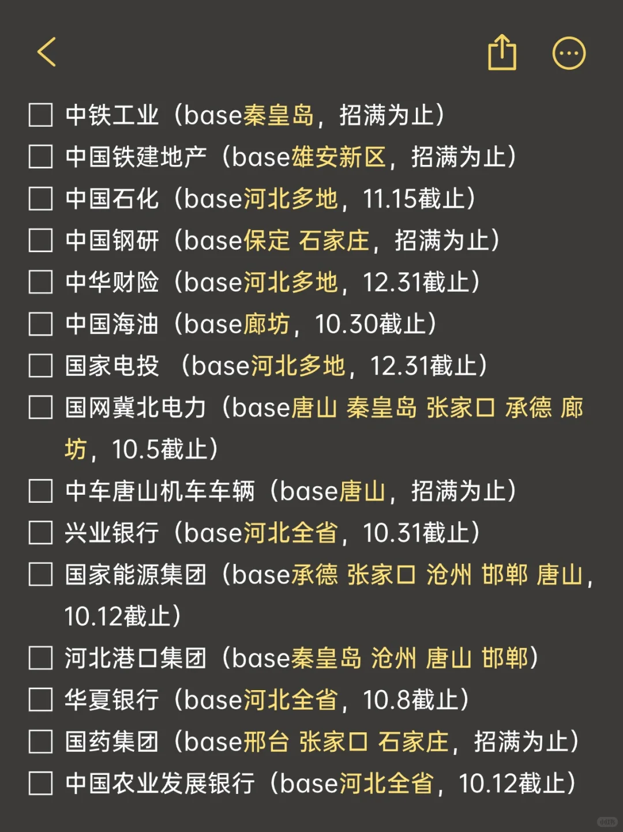Check the 中国铁建地产 checkbox
Screen dimensions: 623x832
41,157
